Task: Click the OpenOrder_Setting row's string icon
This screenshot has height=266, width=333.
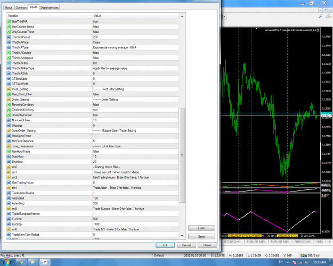Action: click(9, 131)
